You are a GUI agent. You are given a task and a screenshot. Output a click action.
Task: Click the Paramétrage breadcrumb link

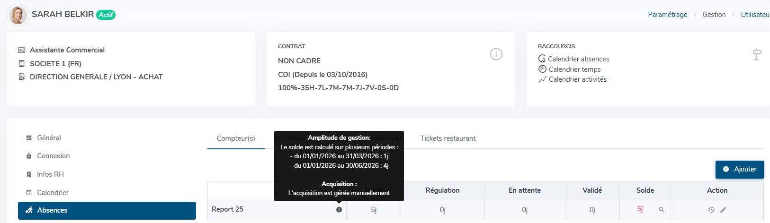(x=667, y=15)
